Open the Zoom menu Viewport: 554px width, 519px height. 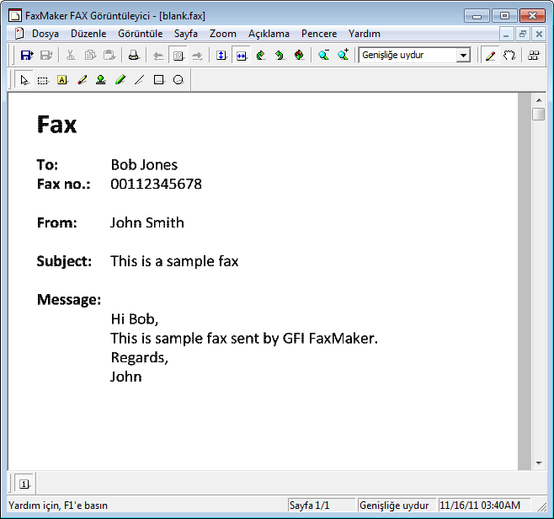pyautogui.click(x=223, y=34)
